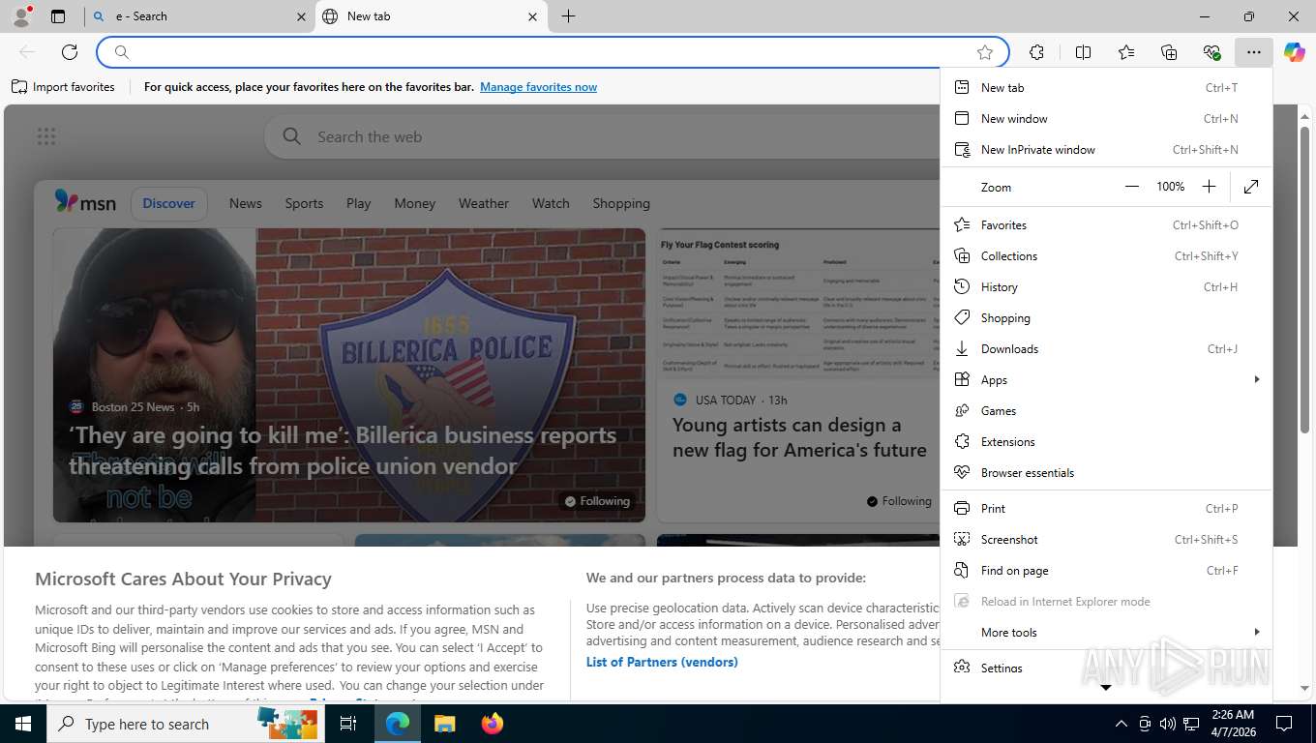Open 'Young artists can design' article

click(799, 437)
